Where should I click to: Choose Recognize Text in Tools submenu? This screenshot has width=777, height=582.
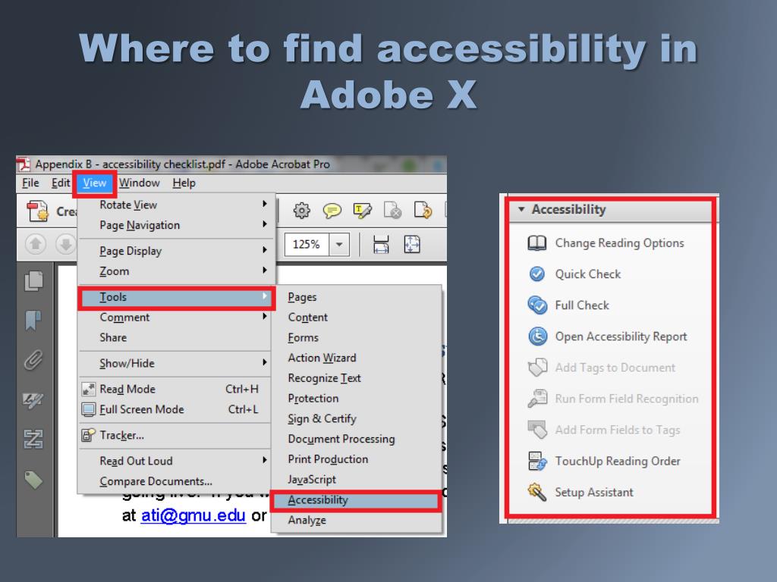pyautogui.click(x=325, y=378)
